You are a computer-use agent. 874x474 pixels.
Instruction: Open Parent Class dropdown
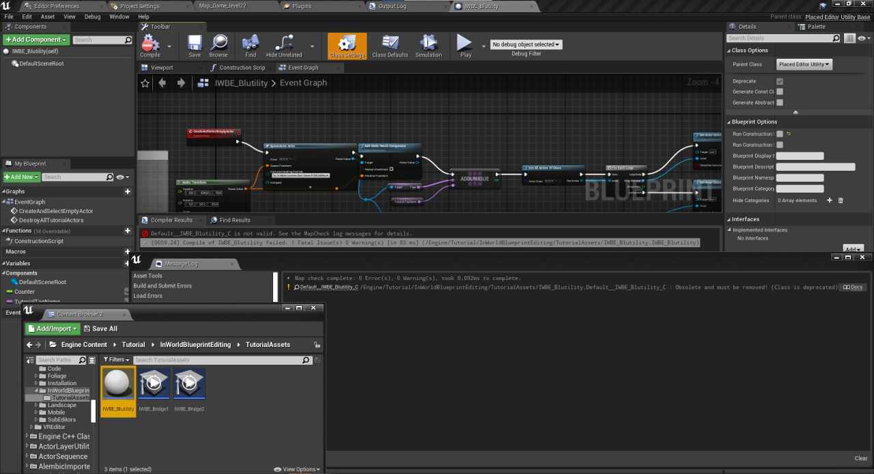[x=804, y=64]
